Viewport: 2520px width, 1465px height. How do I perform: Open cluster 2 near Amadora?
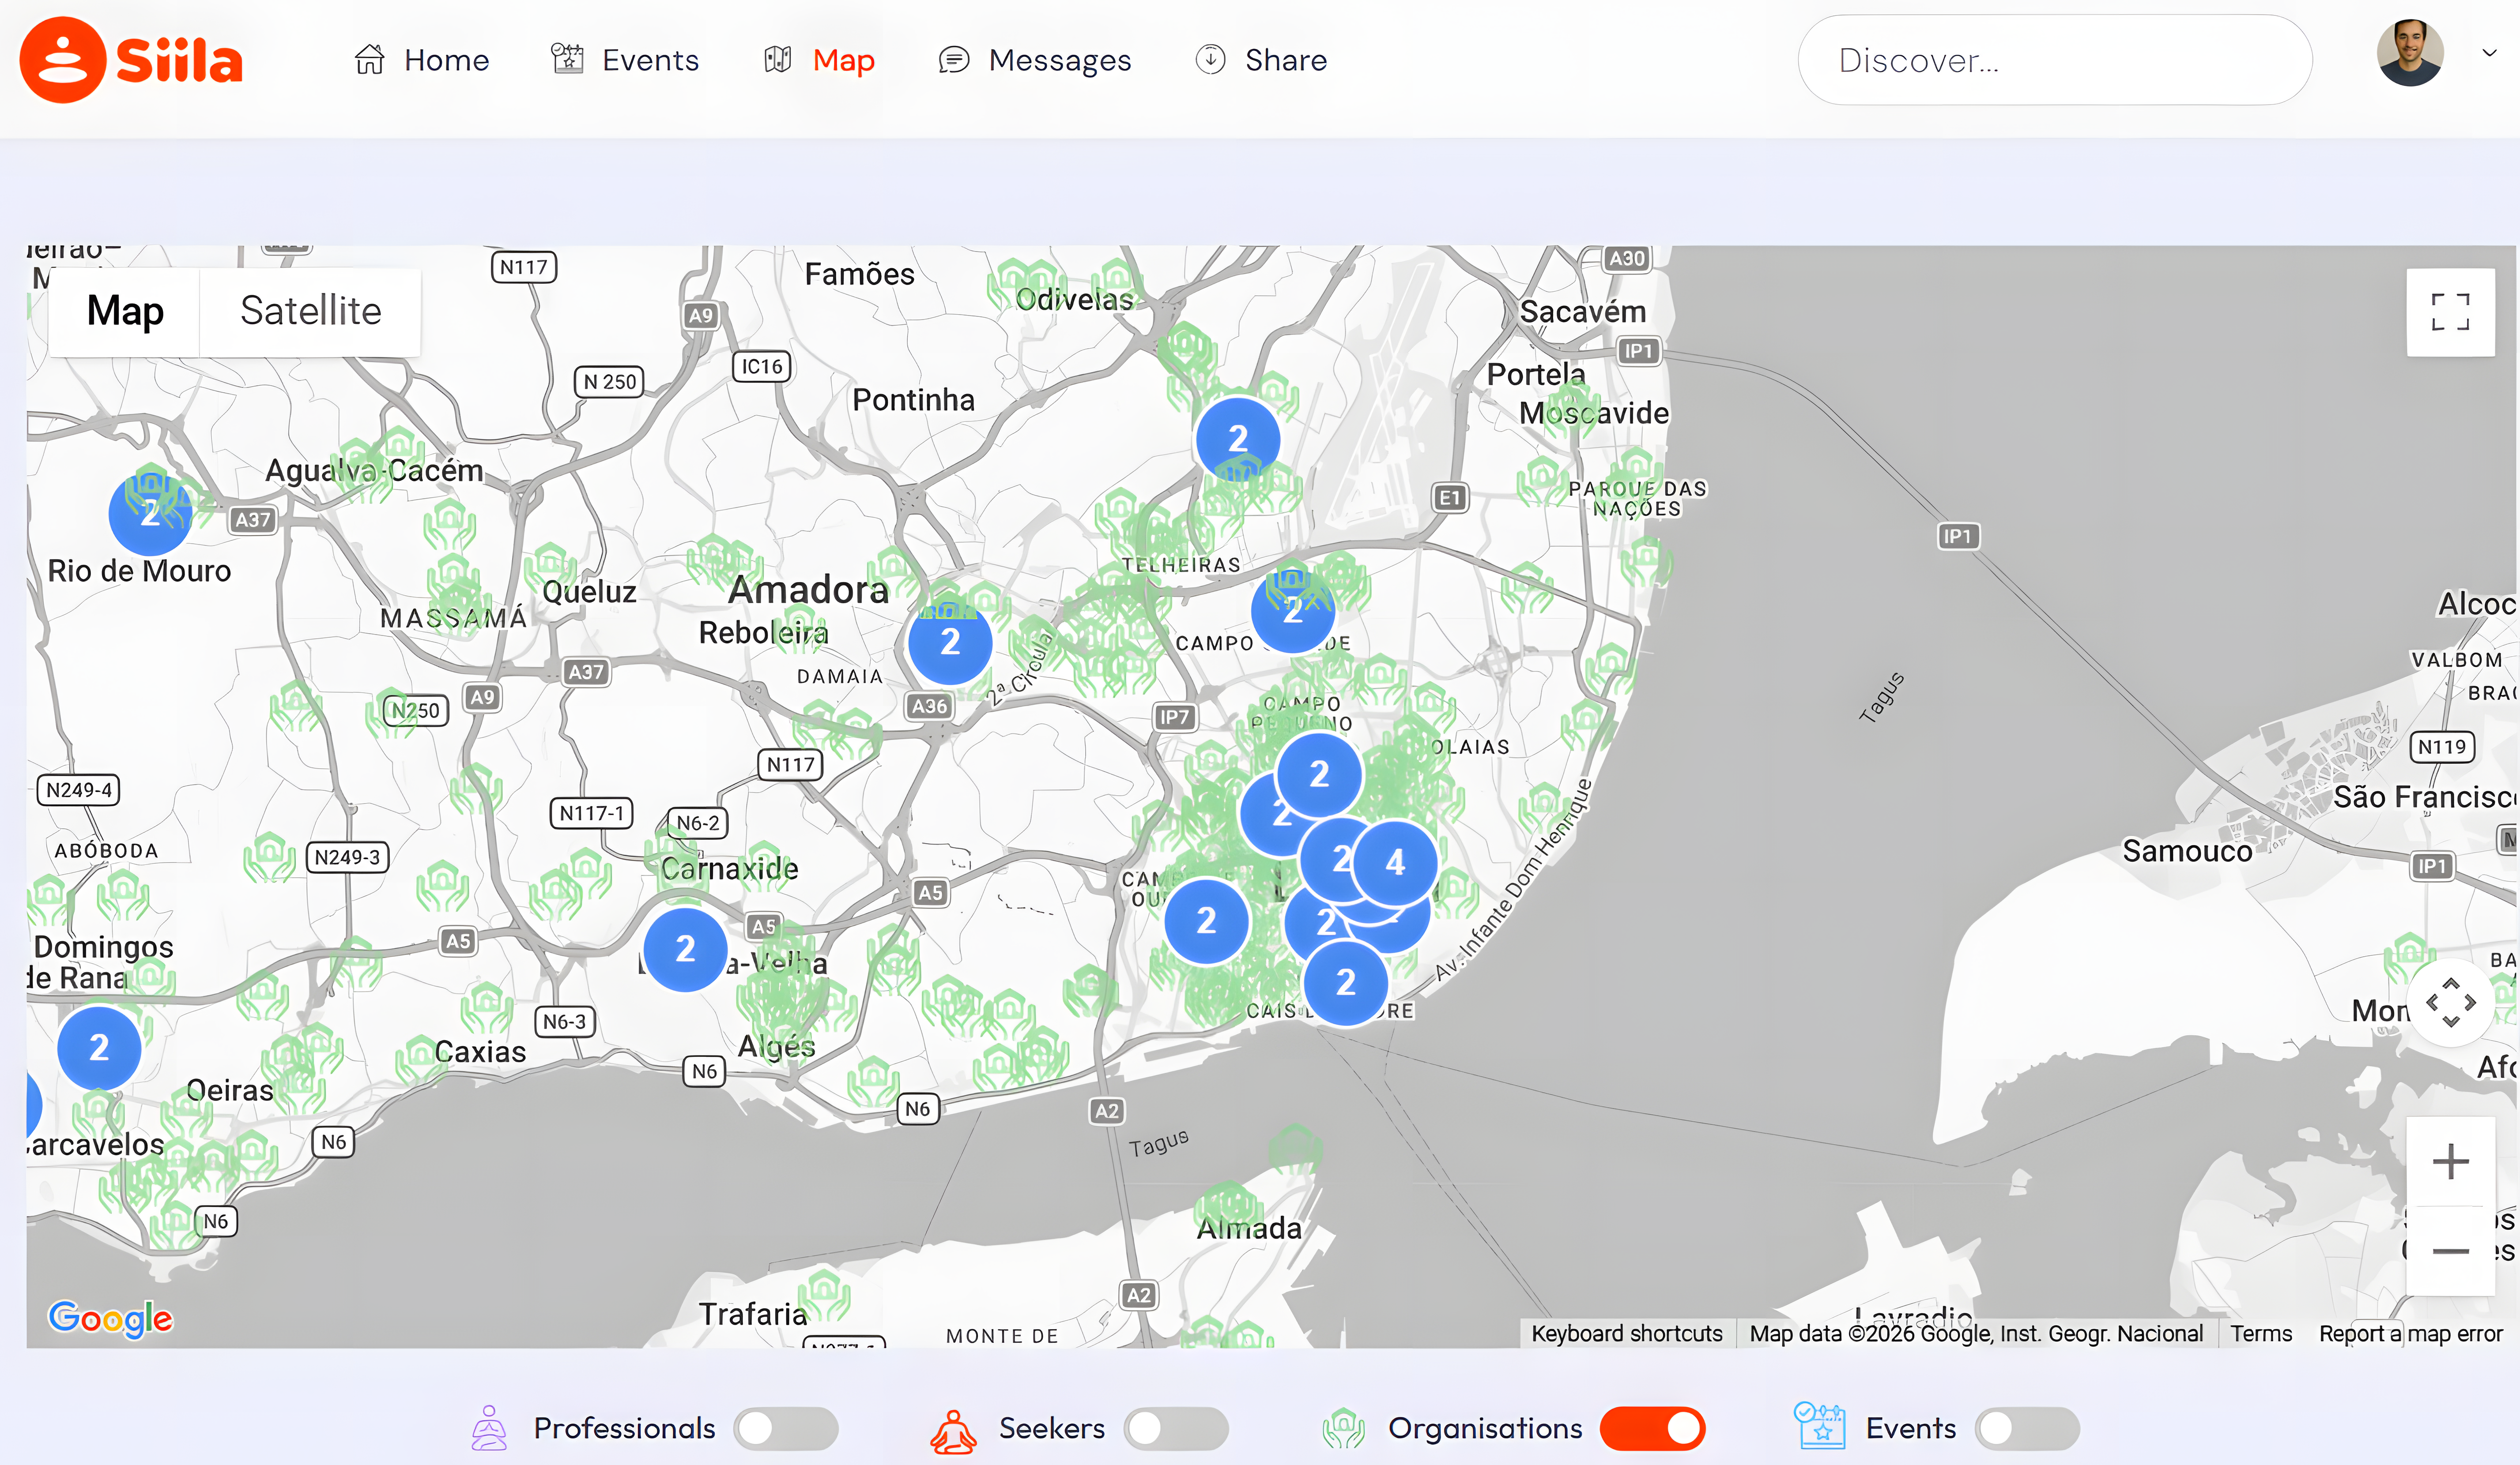(x=950, y=642)
